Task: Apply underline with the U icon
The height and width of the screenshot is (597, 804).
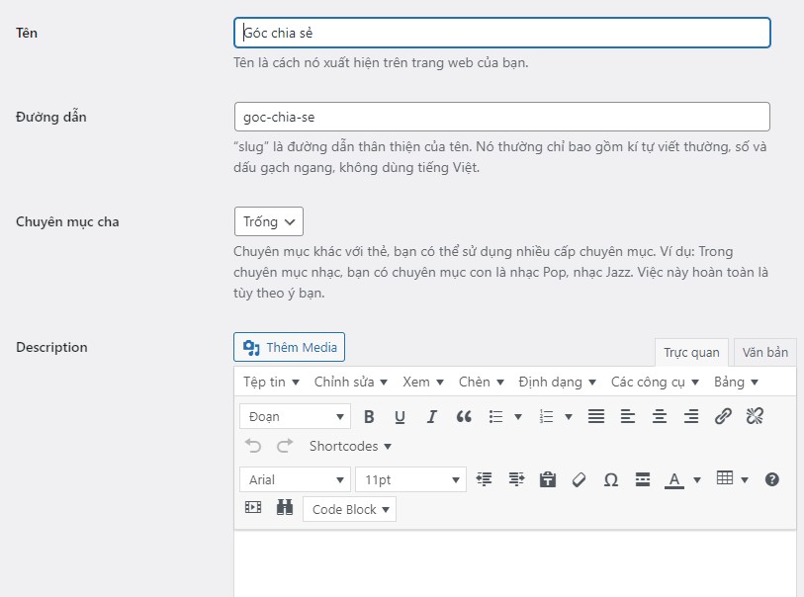Action: 400,417
